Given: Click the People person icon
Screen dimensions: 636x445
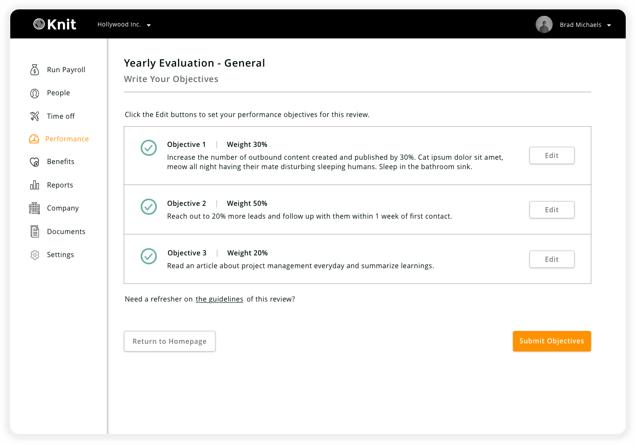Looking at the screenshot, I should pos(35,93).
